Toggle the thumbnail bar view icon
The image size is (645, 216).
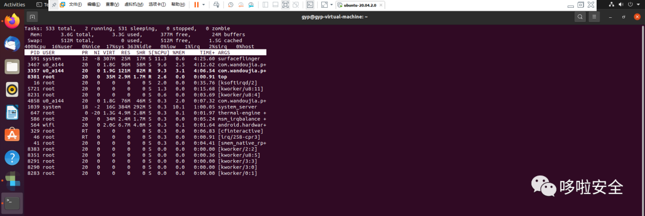[275, 5]
